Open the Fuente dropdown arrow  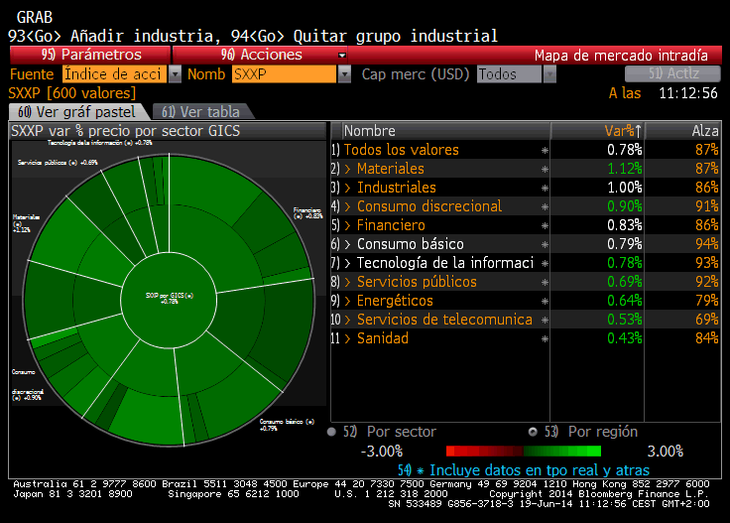175,74
